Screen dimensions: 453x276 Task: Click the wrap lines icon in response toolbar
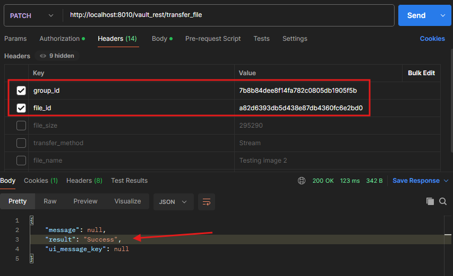click(x=207, y=202)
